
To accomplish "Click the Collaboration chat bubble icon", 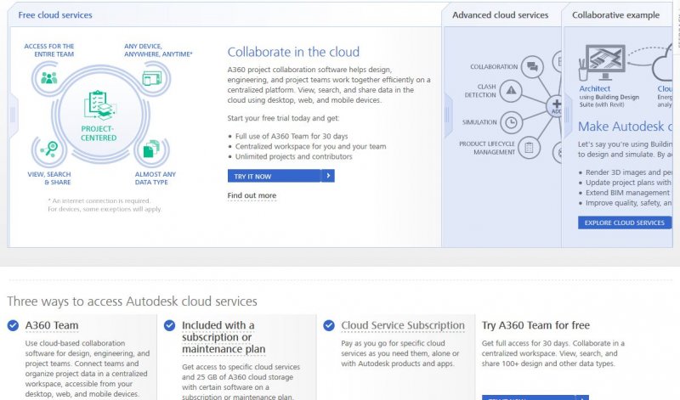I will 532,67.
